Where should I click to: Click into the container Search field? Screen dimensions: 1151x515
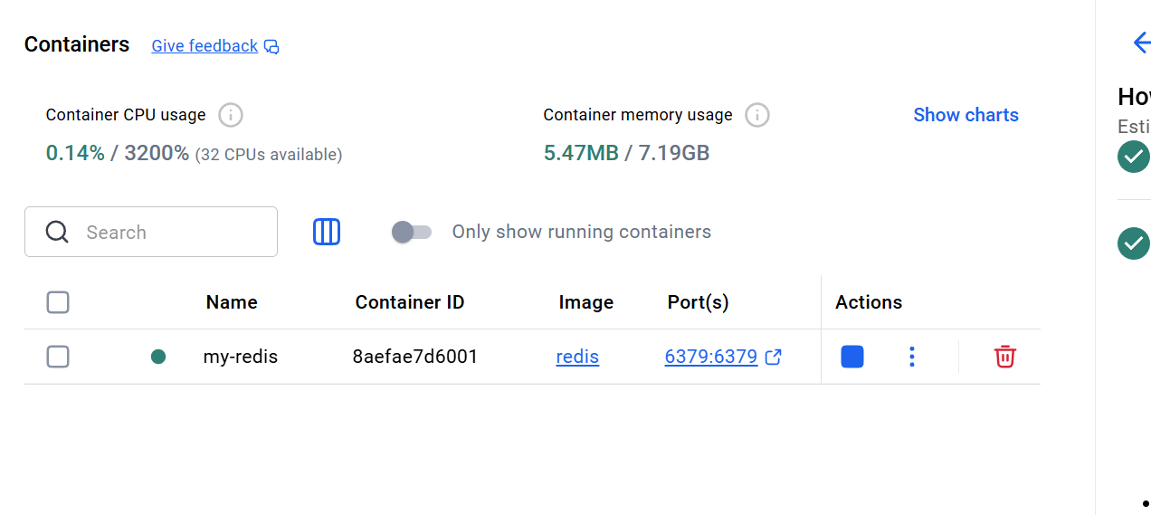[x=172, y=232]
